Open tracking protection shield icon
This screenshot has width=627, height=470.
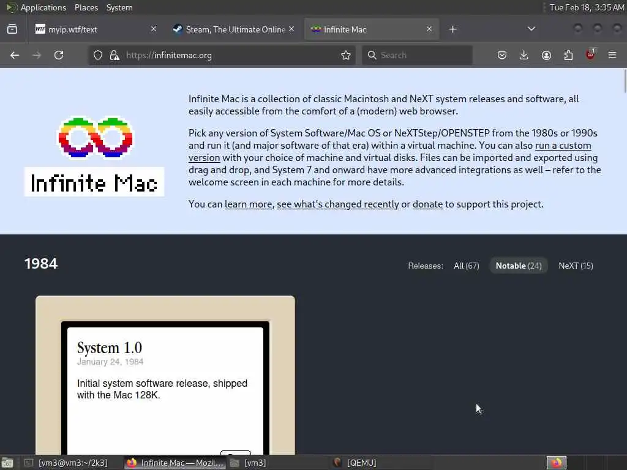(98, 55)
